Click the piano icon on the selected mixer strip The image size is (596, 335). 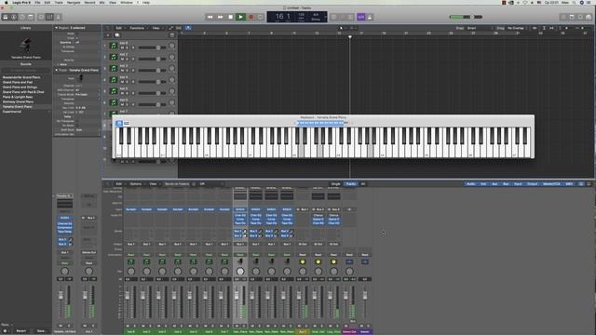tap(240, 261)
